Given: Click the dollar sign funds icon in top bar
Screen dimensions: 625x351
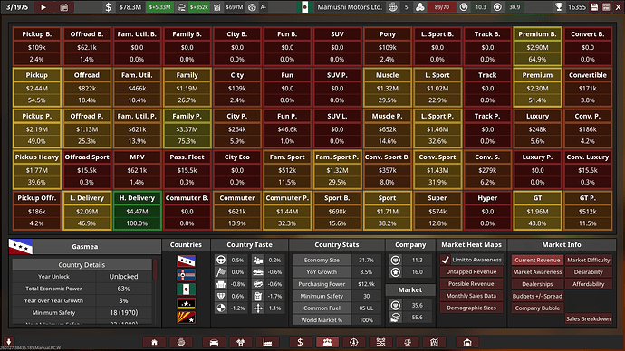Looking at the screenshot, I should (x=108, y=7).
